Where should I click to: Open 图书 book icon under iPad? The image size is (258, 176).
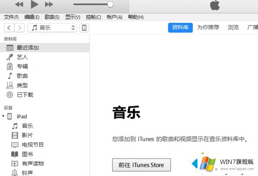(15, 154)
